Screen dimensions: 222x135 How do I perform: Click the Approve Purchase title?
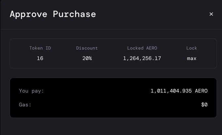pos(53,14)
